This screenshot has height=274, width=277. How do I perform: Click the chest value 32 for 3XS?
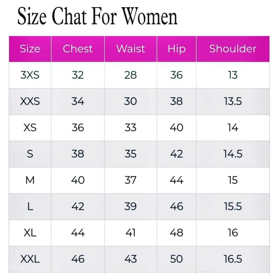point(78,75)
